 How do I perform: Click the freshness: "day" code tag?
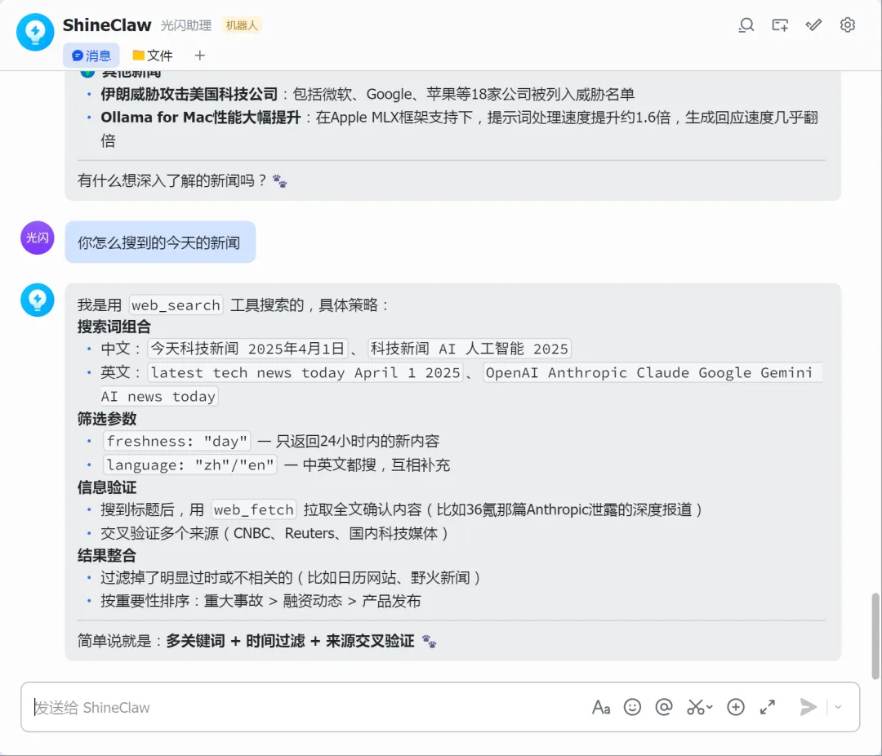[x=177, y=441]
